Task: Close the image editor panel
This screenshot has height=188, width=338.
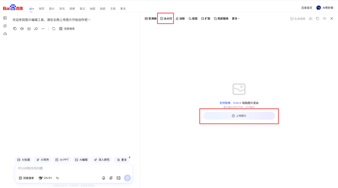Action: pyautogui.click(x=331, y=18)
